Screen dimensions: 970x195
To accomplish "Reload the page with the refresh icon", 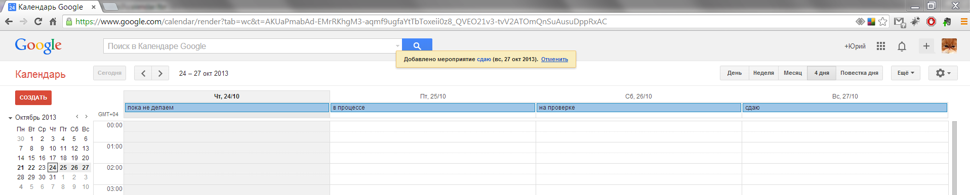I will tap(38, 21).
